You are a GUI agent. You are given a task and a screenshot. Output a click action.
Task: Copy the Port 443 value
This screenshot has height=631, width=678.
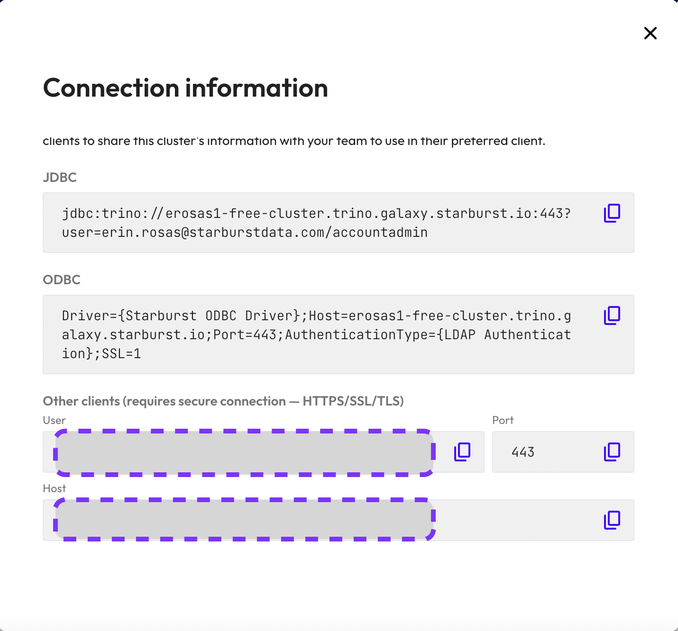[612, 452]
